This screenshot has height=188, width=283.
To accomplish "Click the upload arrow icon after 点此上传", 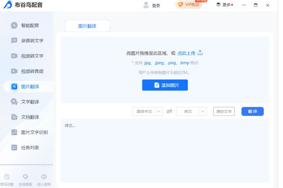I will (x=200, y=52).
